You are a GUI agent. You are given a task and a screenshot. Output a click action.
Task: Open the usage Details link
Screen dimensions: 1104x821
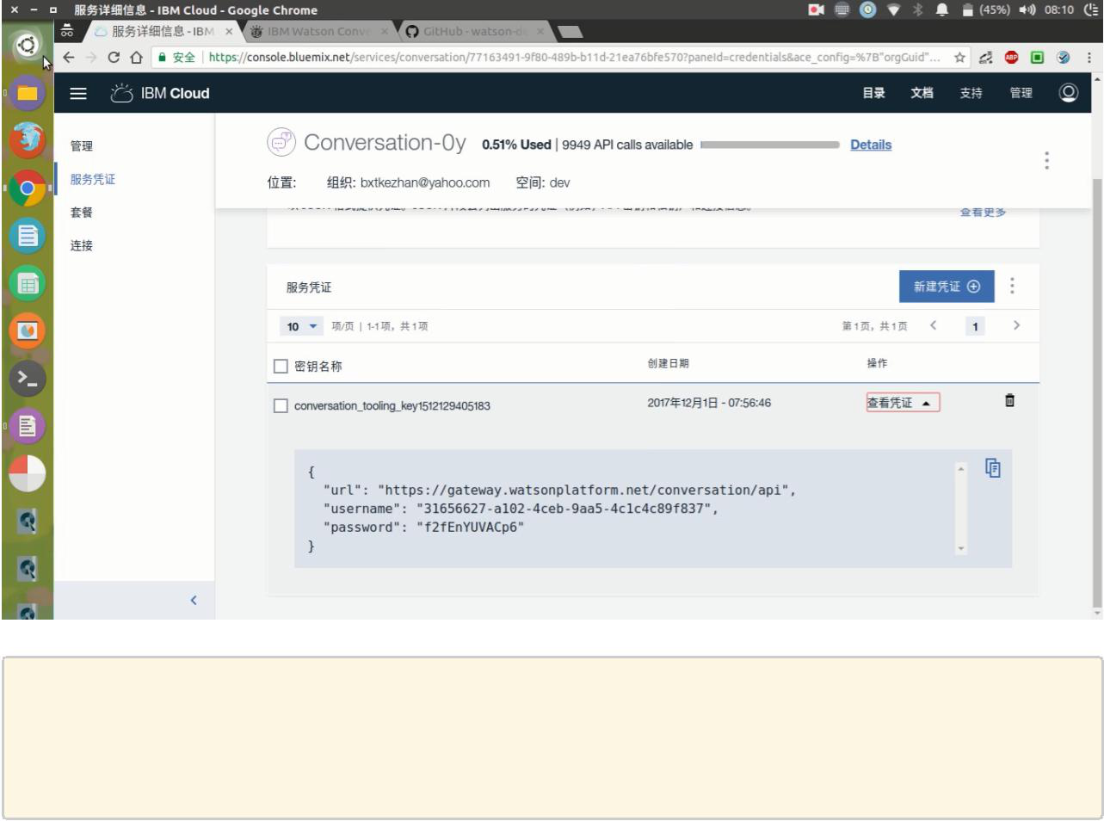[x=871, y=145]
